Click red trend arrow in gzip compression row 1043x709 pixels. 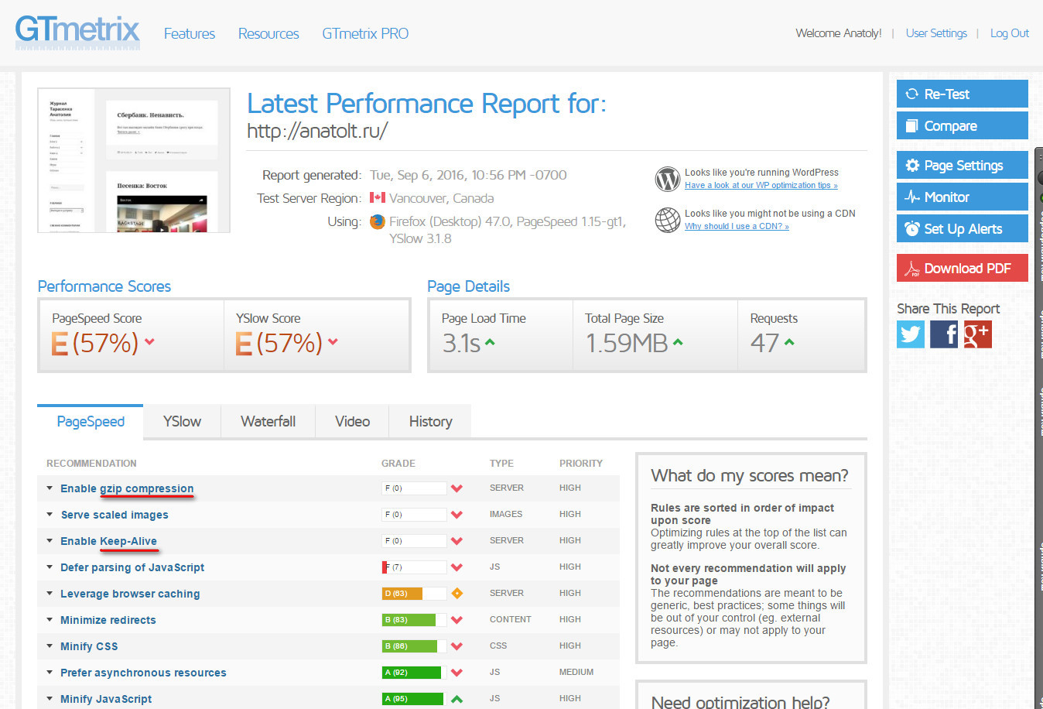pos(457,488)
